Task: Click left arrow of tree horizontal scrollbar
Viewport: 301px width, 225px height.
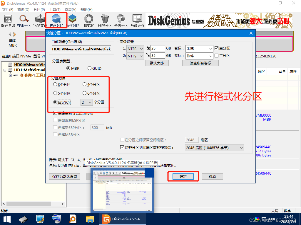Action: (x=4, y=204)
